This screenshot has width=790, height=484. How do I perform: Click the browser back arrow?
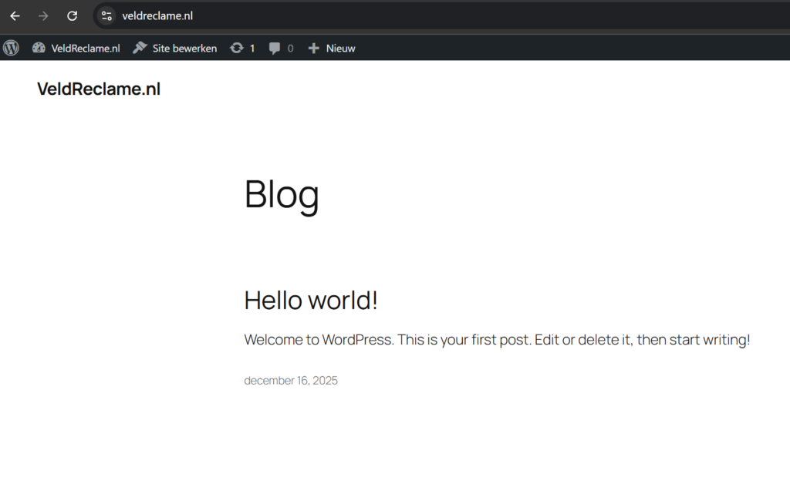click(x=15, y=15)
